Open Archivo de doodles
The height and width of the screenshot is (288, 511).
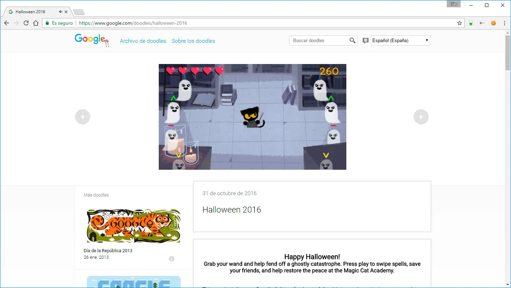[x=143, y=41]
